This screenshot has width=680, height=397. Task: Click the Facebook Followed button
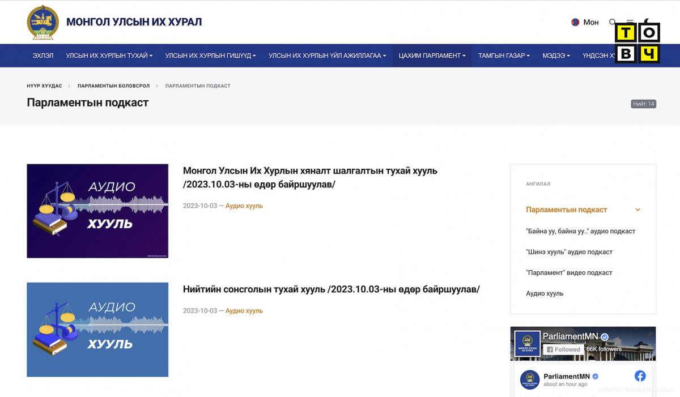[x=563, y=349]
